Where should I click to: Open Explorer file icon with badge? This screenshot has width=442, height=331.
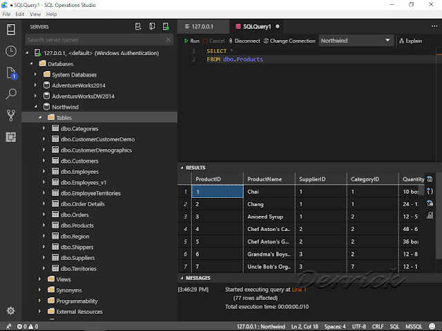click(x=12, y=73)
